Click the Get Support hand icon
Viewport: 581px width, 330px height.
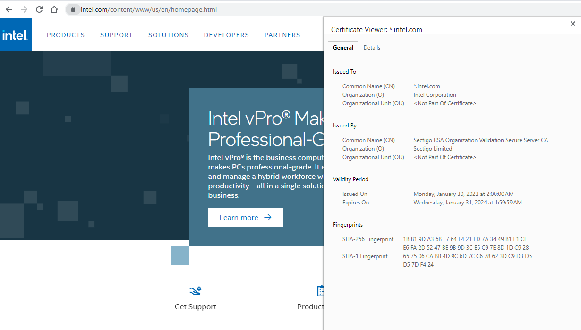pos(196,291)
